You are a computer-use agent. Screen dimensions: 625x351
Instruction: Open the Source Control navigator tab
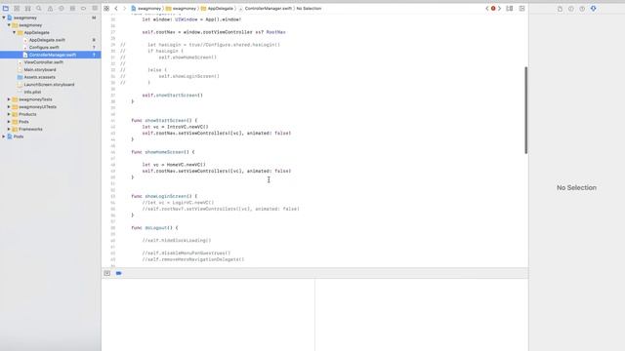tap(17, 9)
